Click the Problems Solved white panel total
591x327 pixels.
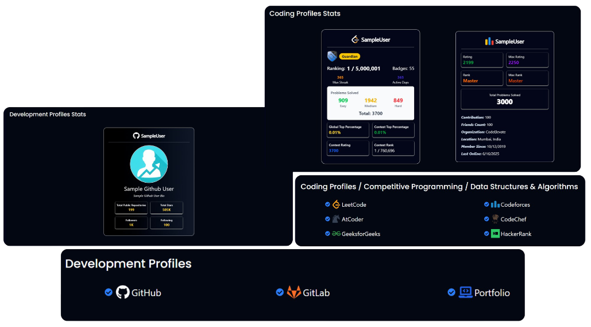[370, 113]
